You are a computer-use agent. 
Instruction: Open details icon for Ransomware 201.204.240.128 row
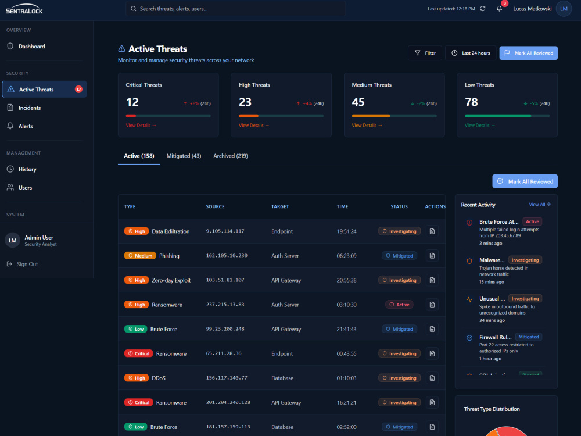432,402
